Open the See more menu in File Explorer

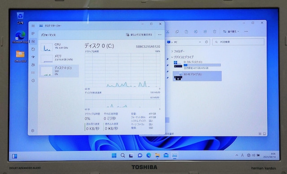coord(246,32)
